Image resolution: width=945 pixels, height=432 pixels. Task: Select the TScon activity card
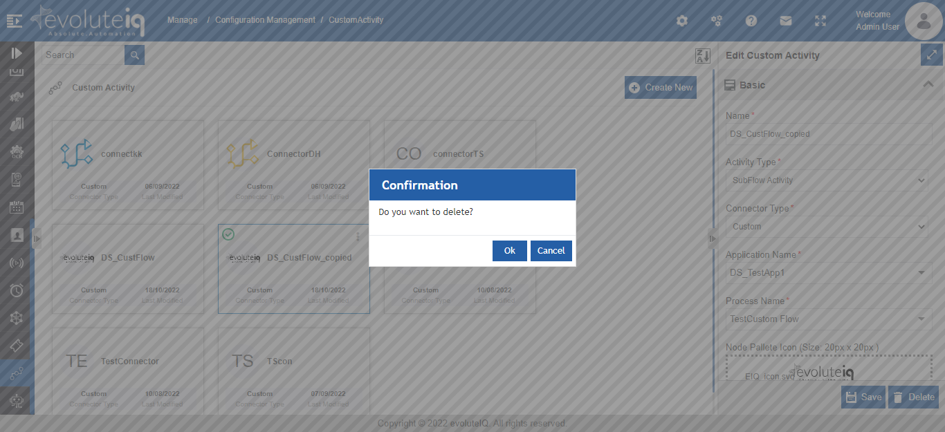(294, 370)
